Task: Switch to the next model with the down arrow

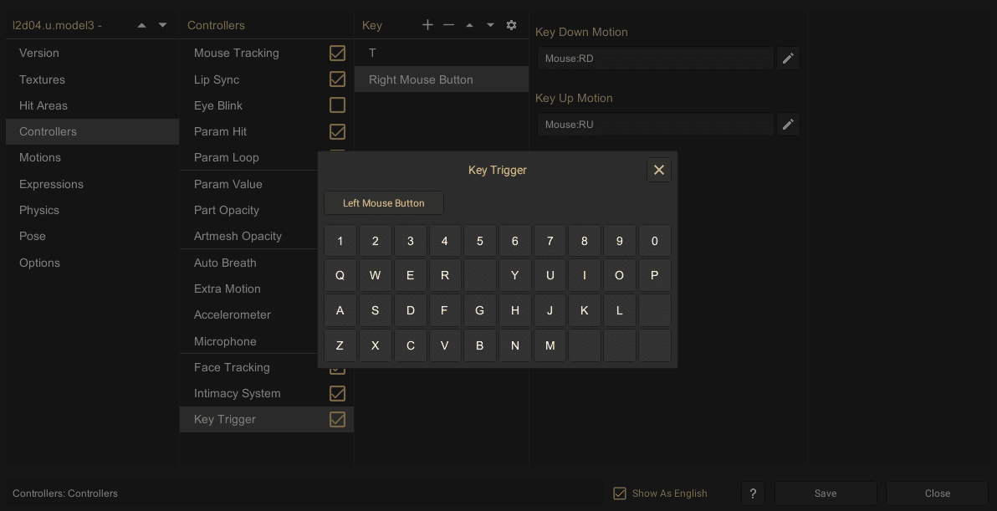Action: pyautogui.click(x=163, y=25)
